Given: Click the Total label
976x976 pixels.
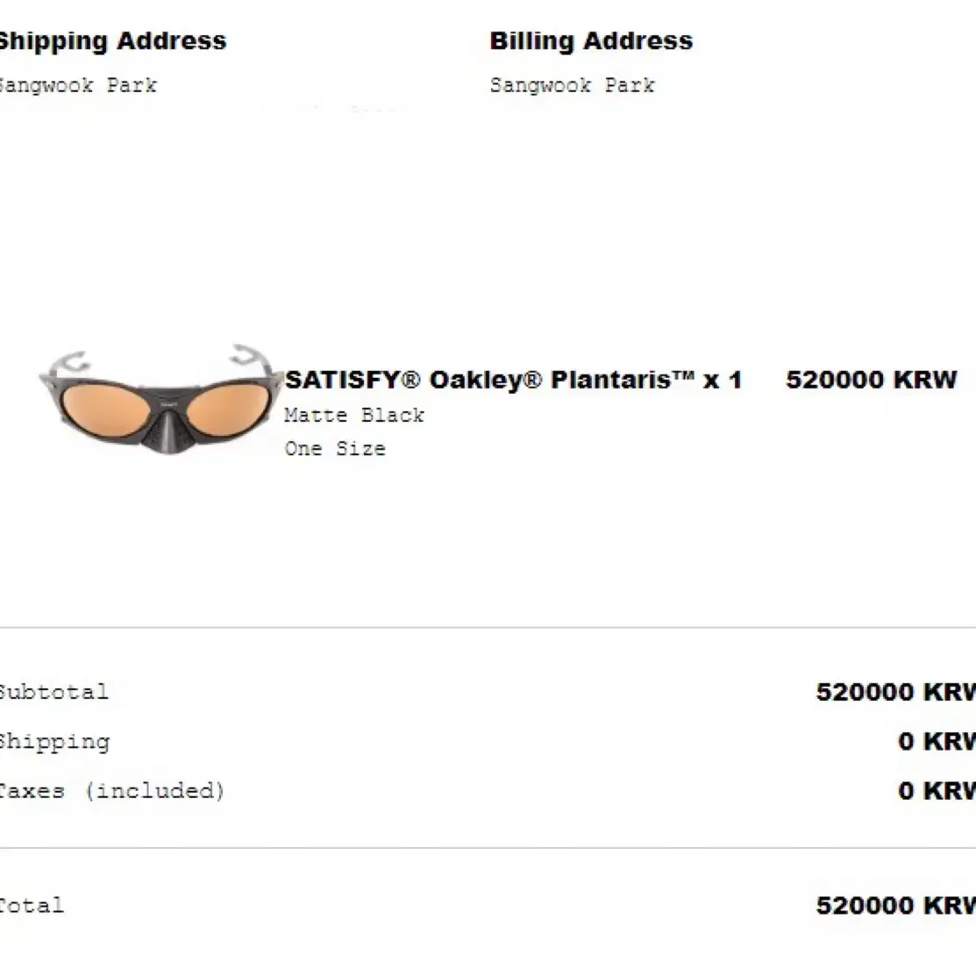Looking at the screenshot, I should point(32,906).
